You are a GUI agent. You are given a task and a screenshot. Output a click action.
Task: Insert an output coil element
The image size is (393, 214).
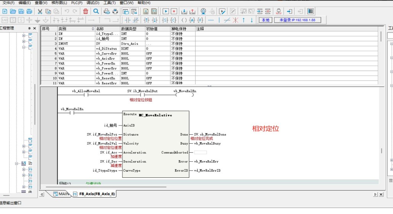184,20
